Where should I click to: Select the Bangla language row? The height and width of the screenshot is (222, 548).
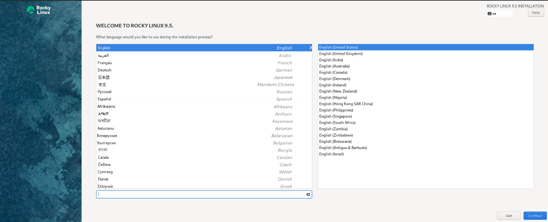click(204, 150)
